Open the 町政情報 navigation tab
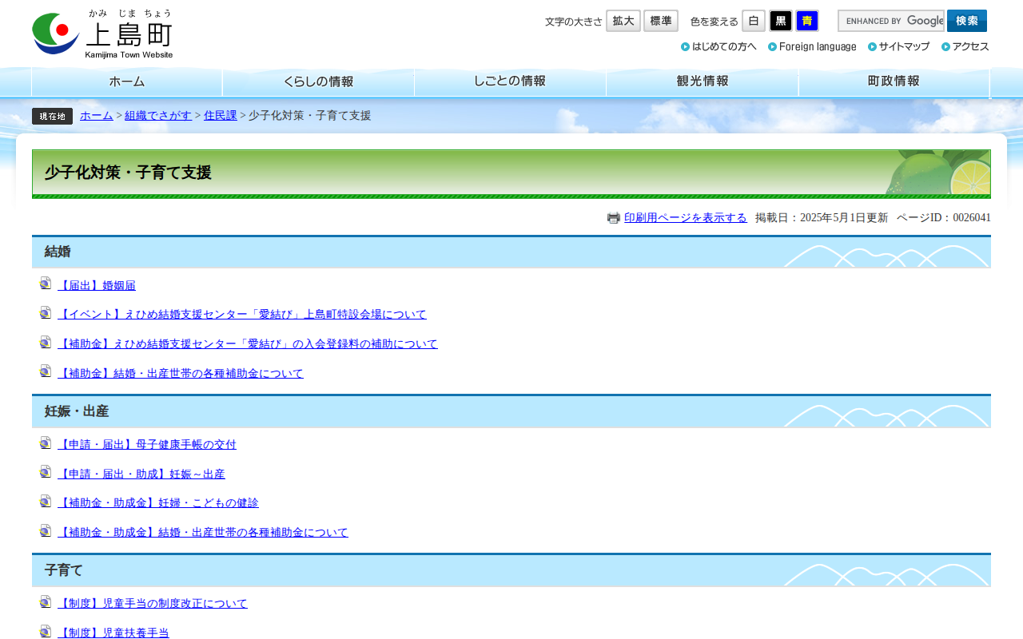Screen dimensions: 1023x639 894,82
